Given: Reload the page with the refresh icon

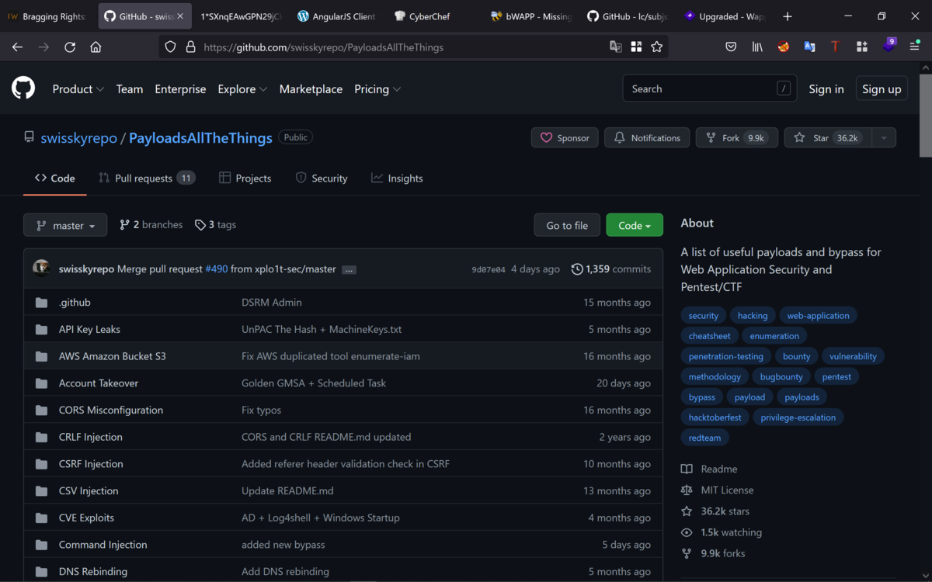Looking at the screenshot, I should 70,47.
